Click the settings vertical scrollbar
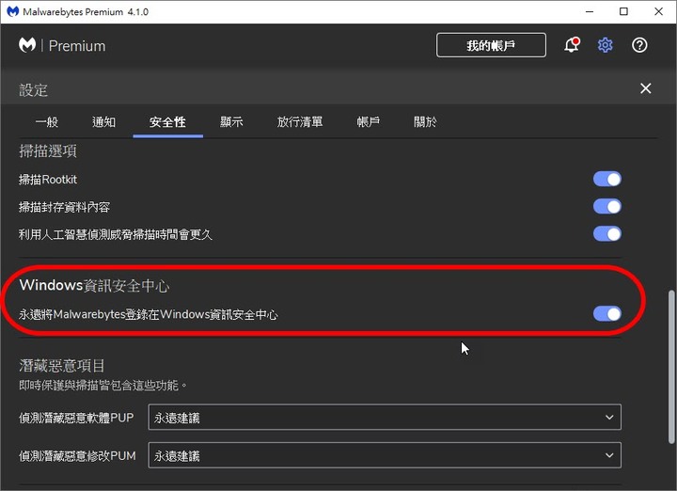677x491 pixels. coord(671,367)
